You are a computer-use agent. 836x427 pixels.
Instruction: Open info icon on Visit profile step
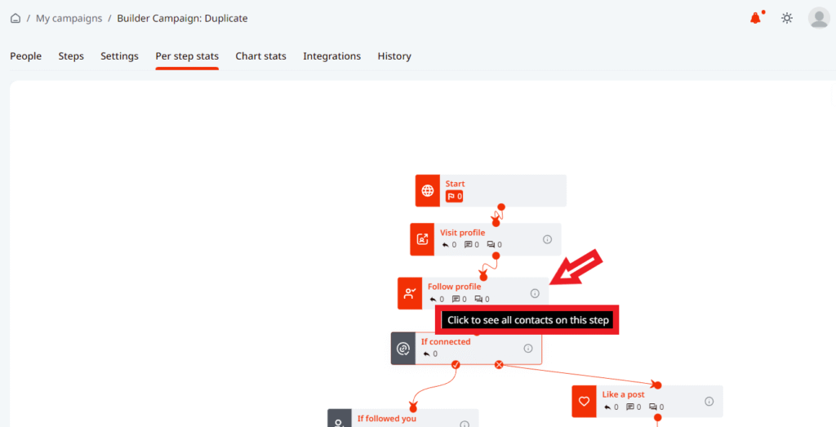(547, 239)
